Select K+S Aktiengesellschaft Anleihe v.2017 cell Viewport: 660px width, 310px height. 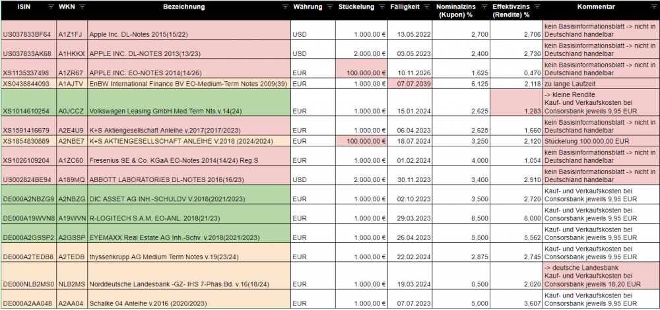(189, 126)
